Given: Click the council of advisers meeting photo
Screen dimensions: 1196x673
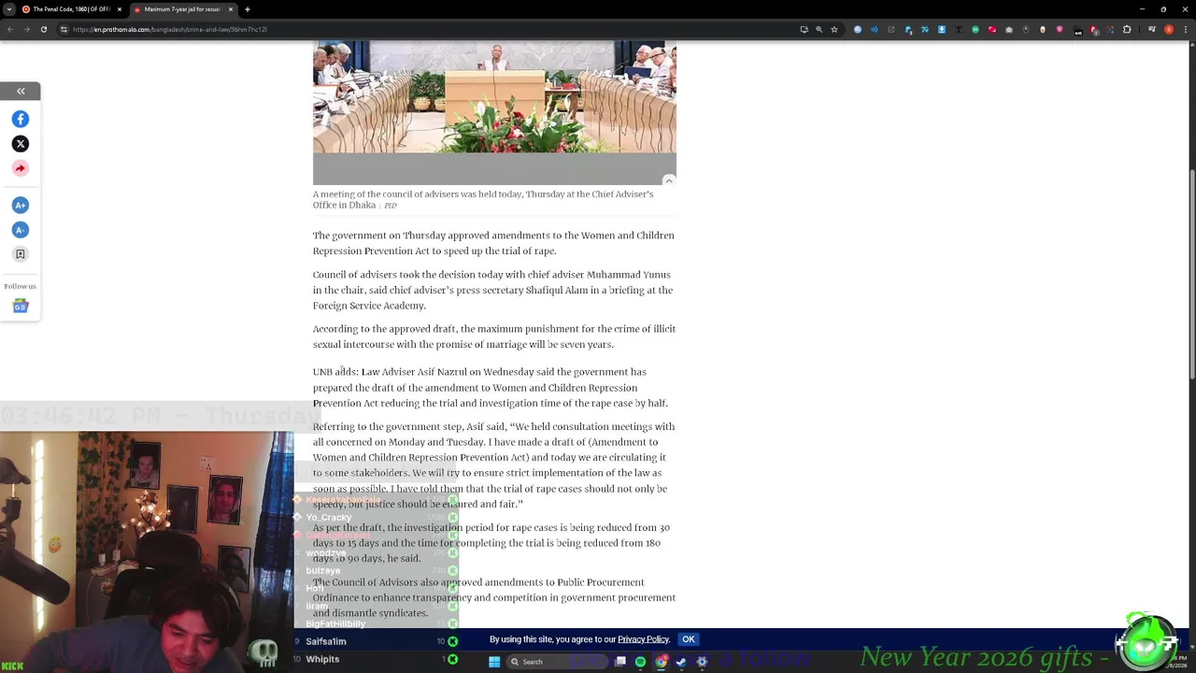Looking at the screenshot, I should [x=494, y=97].
